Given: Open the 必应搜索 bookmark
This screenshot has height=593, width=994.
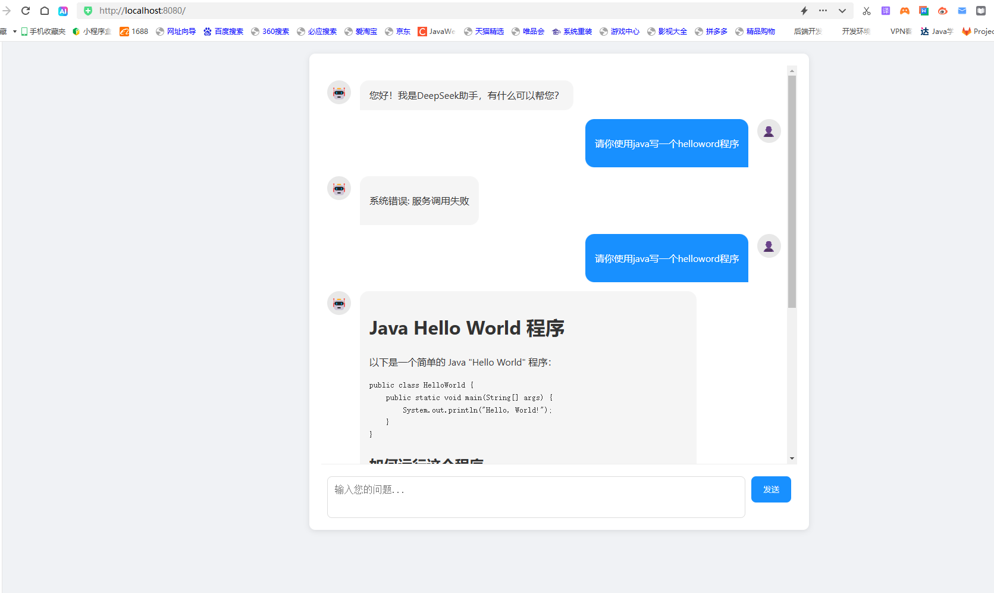Looking at the screenshot, I should (317, 32).
